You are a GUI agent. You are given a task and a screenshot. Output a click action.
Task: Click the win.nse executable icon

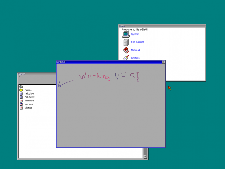21,108
